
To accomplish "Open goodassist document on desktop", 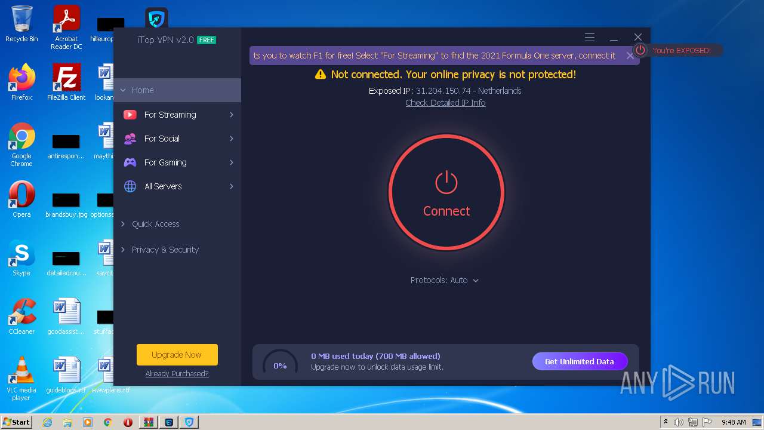I will click(x=66, y=317).
